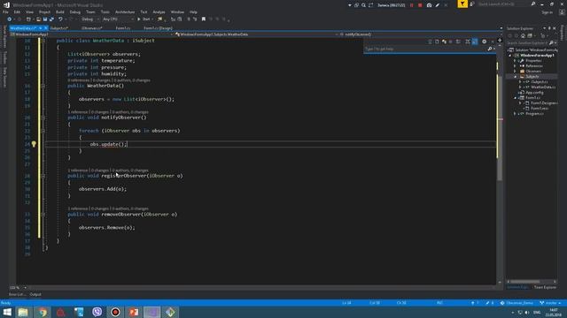Image resolution: width=567 pixels, height=318 pixels.
Task: Click the Windows Start button
Action: click(7, 312)
